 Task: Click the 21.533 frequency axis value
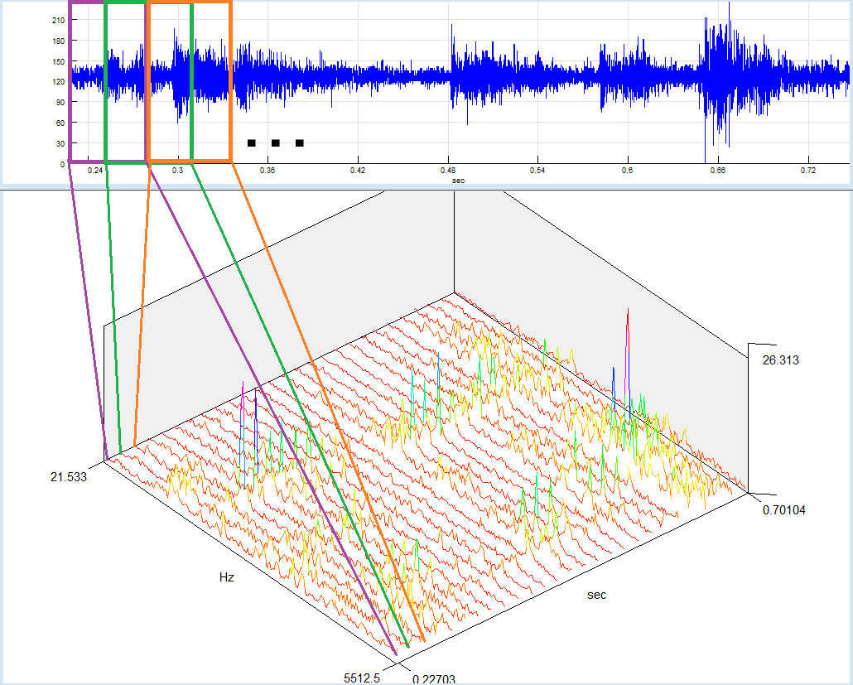coord(68,477)
